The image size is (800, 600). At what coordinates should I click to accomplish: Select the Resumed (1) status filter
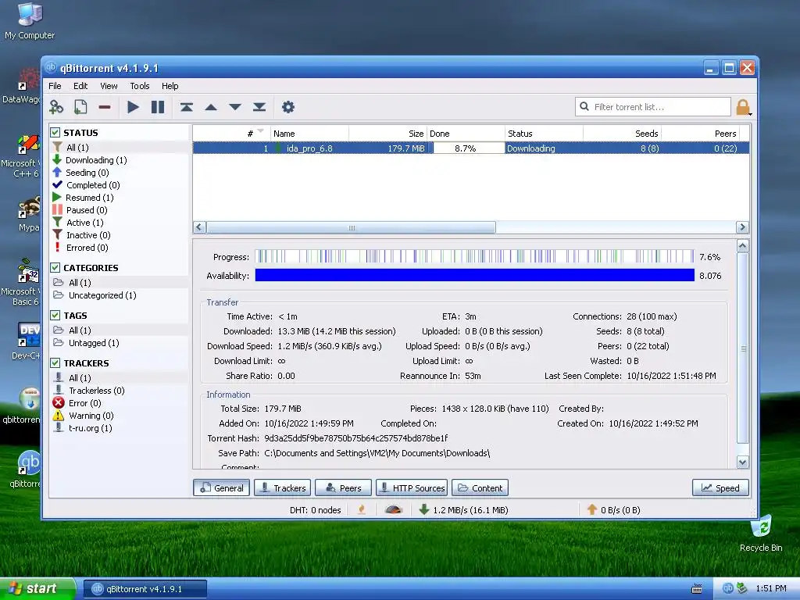[x=89, y=198]
